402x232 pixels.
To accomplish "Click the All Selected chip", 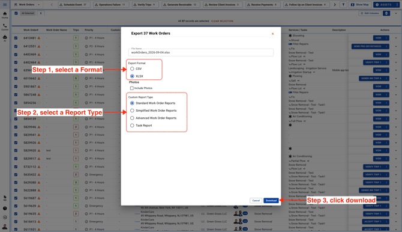I will (28, 13).
